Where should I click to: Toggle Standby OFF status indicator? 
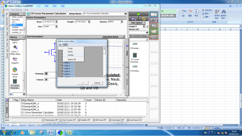click(84, 120)
